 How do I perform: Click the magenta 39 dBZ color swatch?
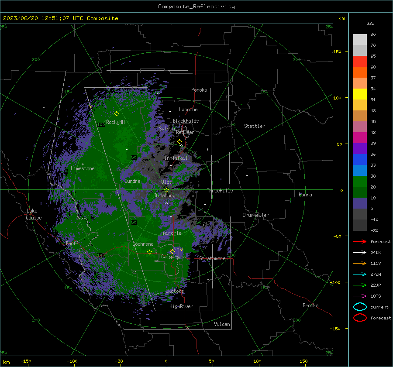click(x=360, y=138)
